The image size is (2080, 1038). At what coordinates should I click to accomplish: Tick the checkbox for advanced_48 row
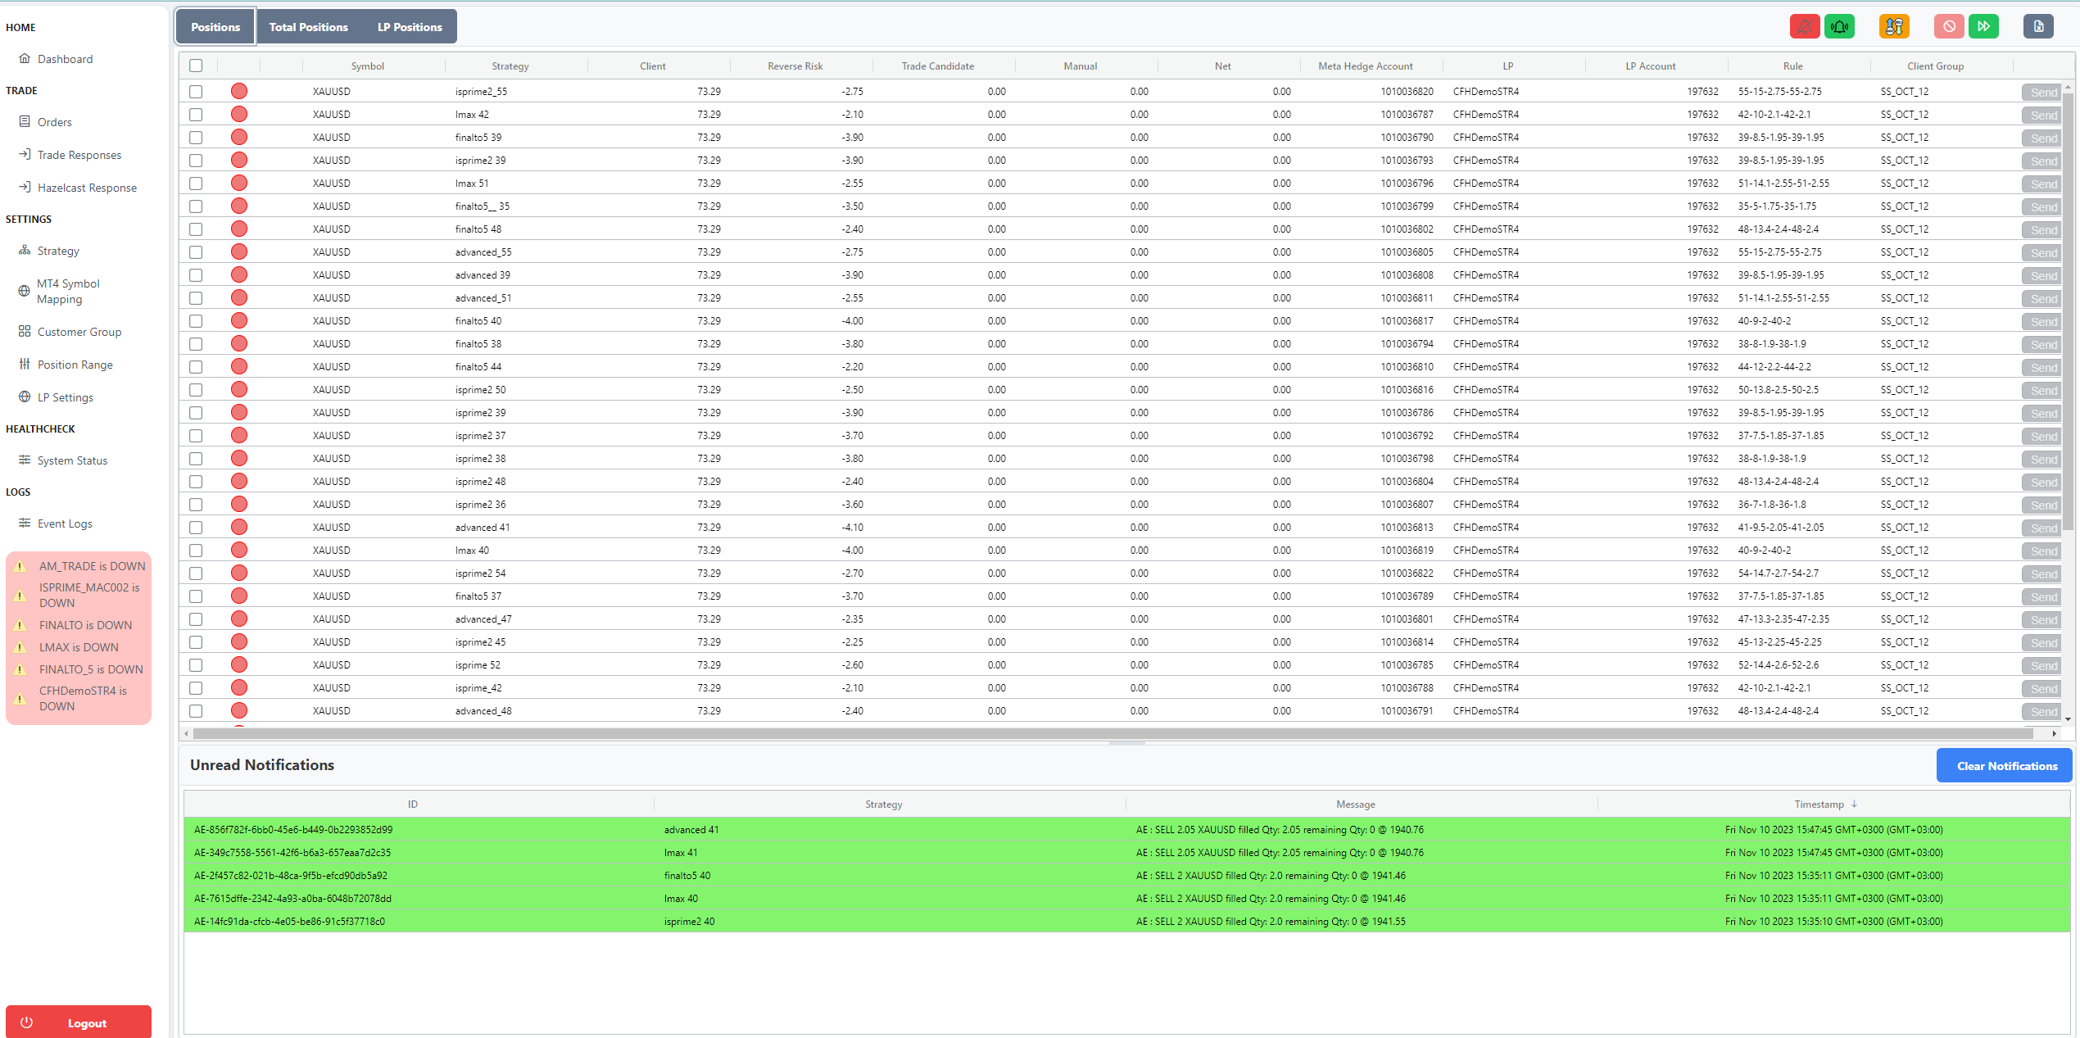click(x=196, y=711)
